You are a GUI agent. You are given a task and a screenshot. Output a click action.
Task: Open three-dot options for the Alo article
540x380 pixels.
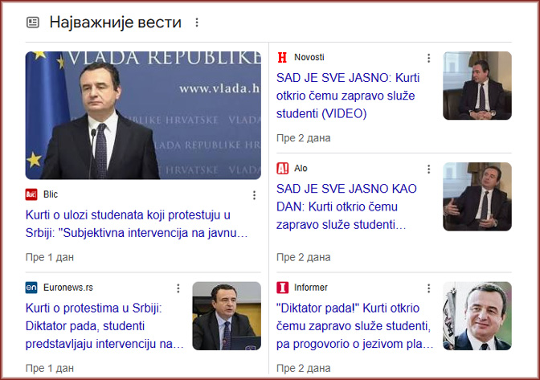point(428,169)
